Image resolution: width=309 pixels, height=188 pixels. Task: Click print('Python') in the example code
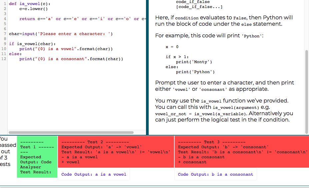coord(195,72)
